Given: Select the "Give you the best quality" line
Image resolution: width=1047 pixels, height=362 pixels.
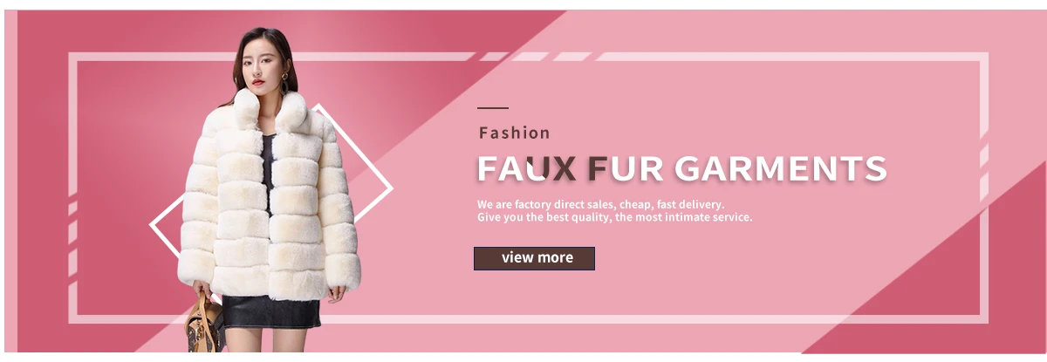Looking at the screenshot, I should [614, 217].
